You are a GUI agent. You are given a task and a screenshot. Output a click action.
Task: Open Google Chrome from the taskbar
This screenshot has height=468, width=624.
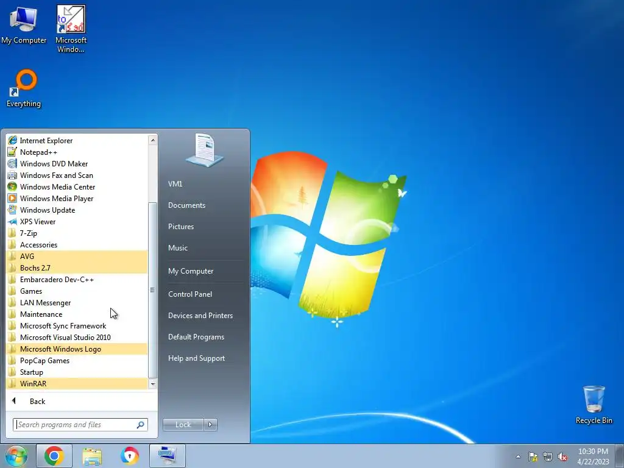tap(54, 456)
